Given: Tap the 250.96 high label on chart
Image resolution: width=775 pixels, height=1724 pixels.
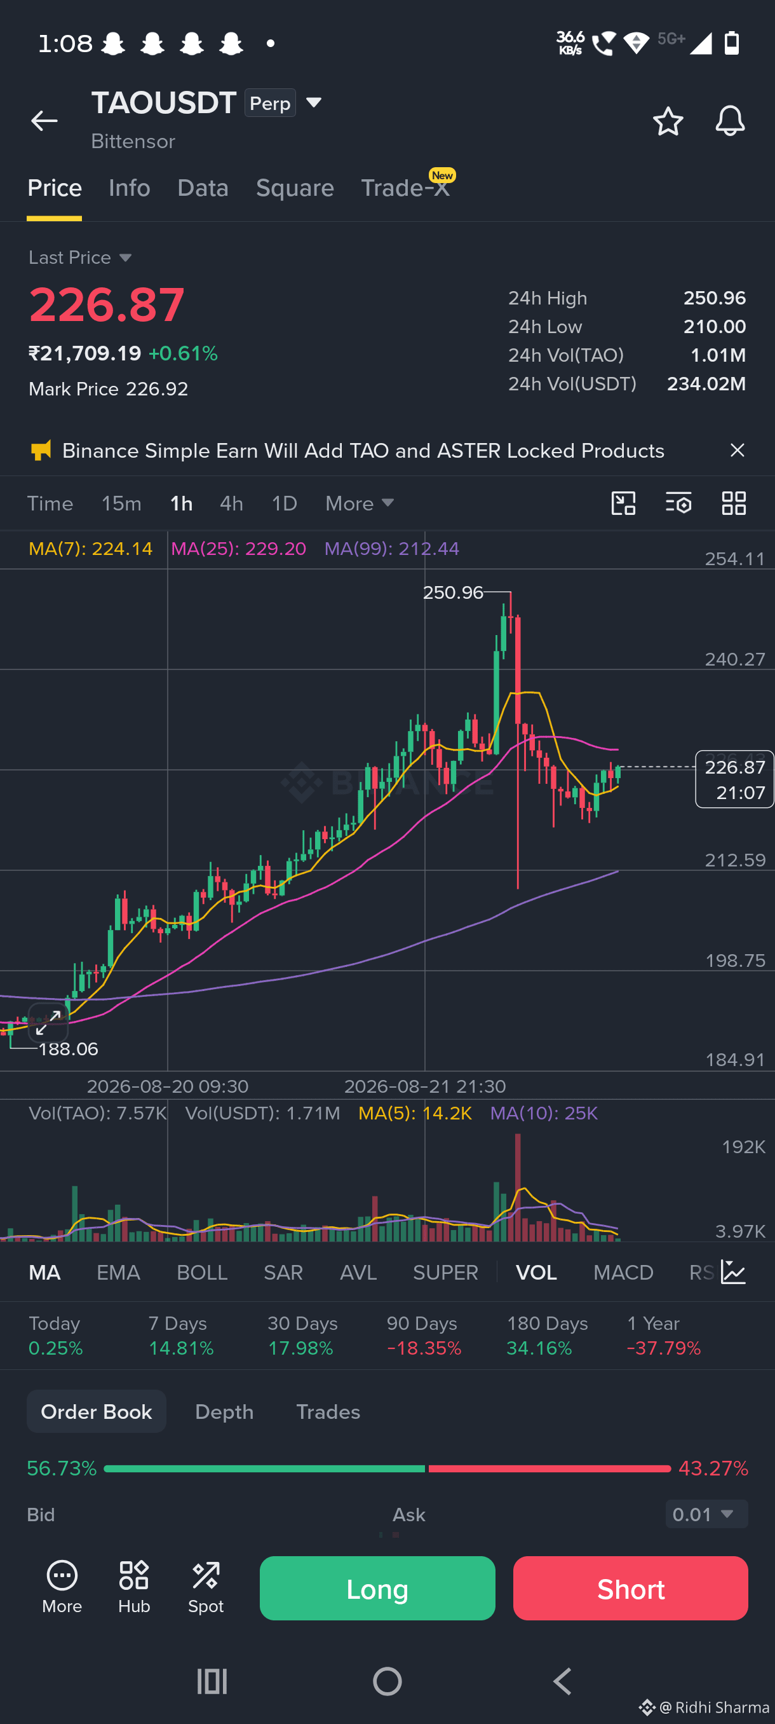Looking at the screenshot, I should (x=453, y=592).
